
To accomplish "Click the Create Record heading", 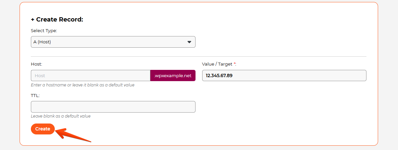I will [x=59, y=20].
